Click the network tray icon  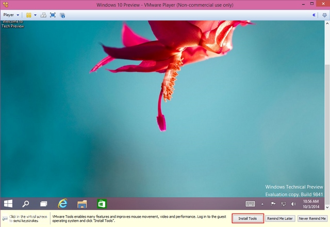pos(283,204)
